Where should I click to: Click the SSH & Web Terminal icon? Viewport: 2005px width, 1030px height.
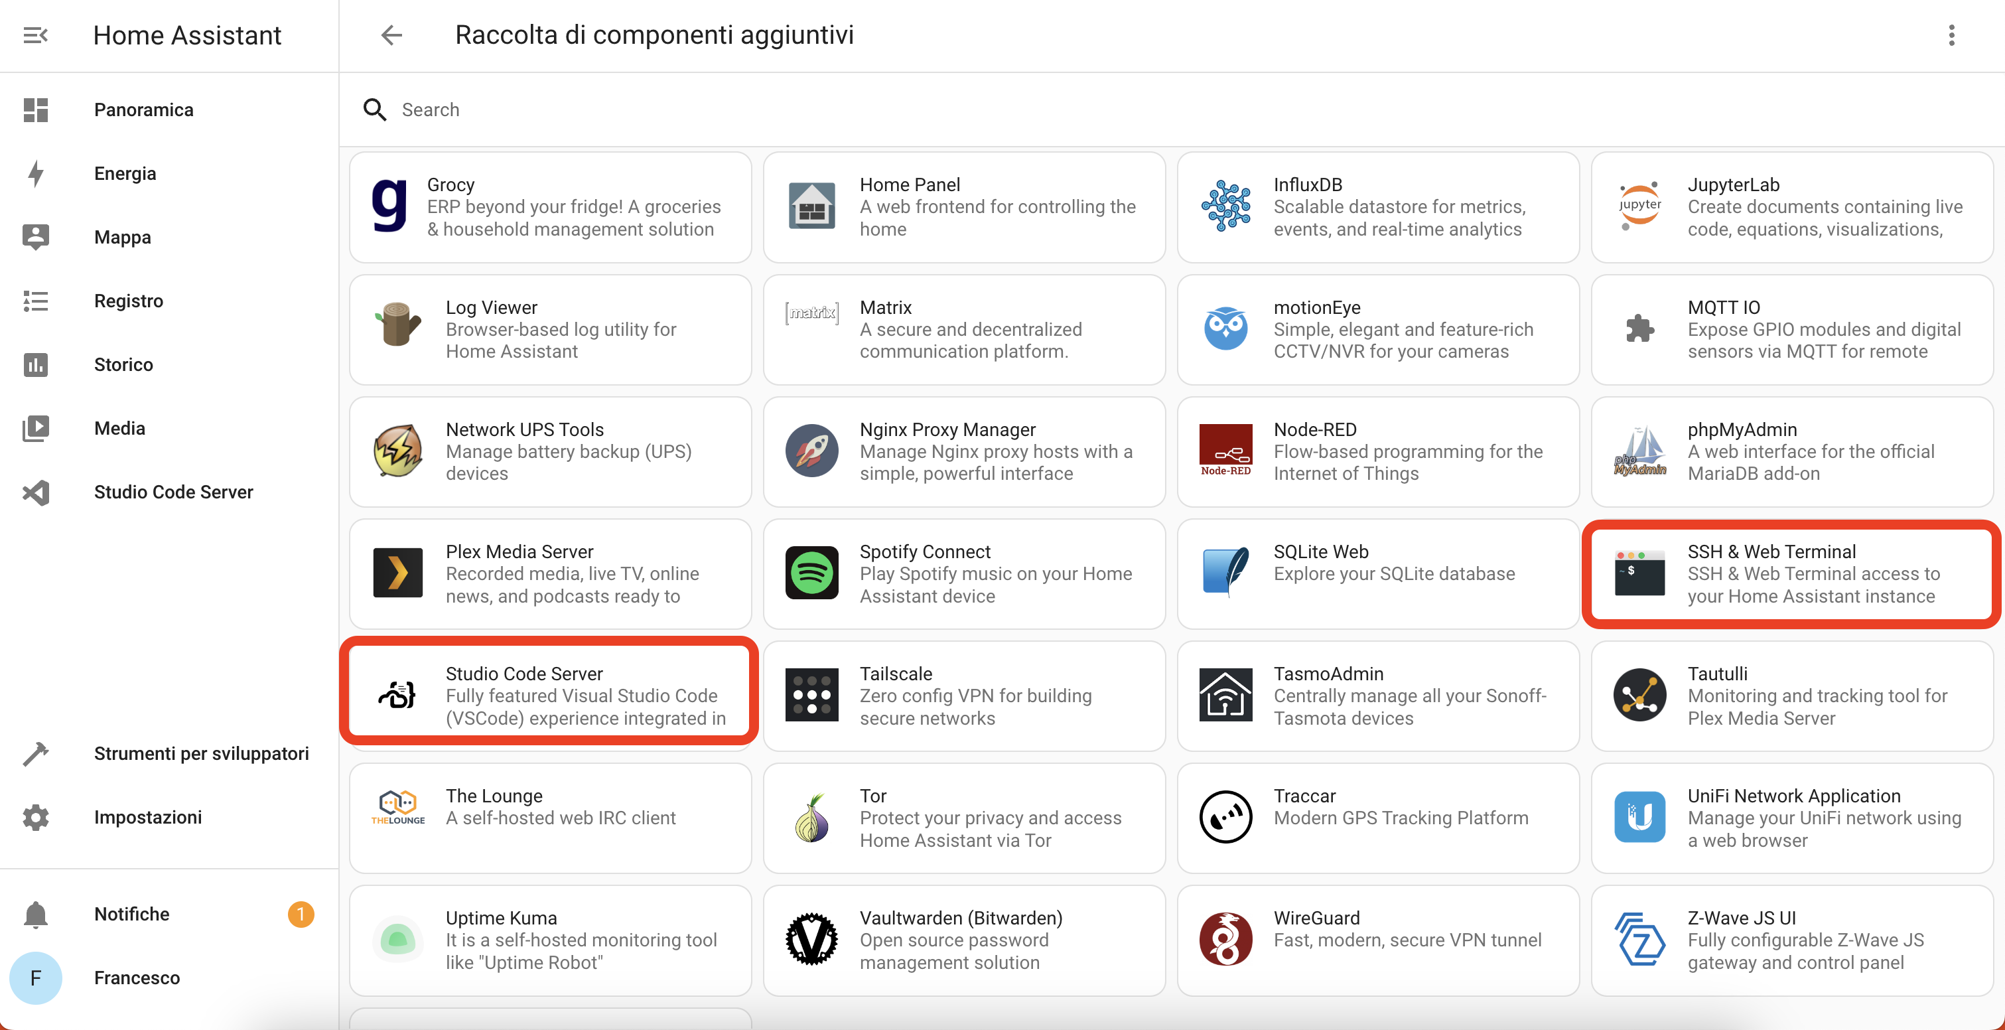click(1640, 573)
